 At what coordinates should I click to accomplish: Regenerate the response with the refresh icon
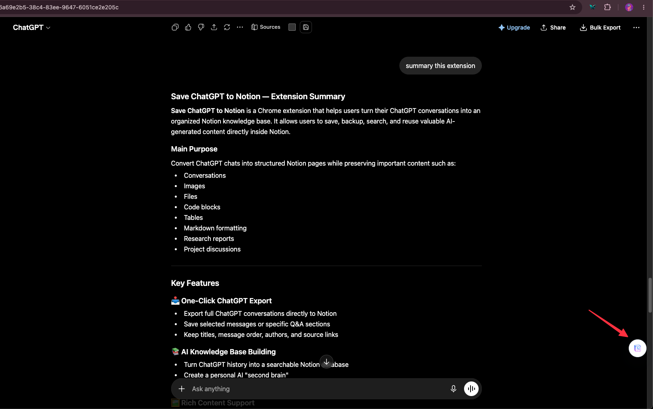227,27
